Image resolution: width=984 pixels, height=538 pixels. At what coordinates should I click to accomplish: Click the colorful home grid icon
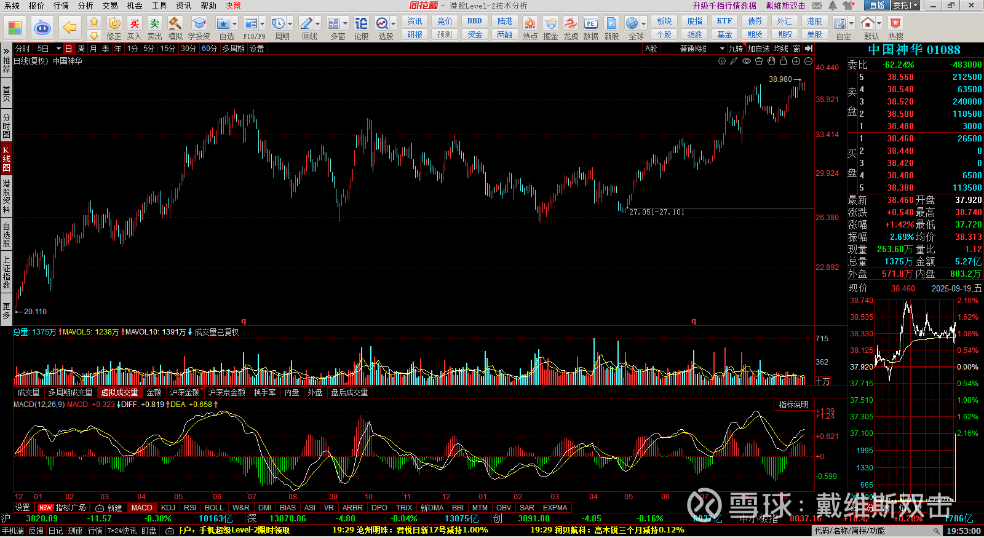pyautogui.click(x=15, y=28)
